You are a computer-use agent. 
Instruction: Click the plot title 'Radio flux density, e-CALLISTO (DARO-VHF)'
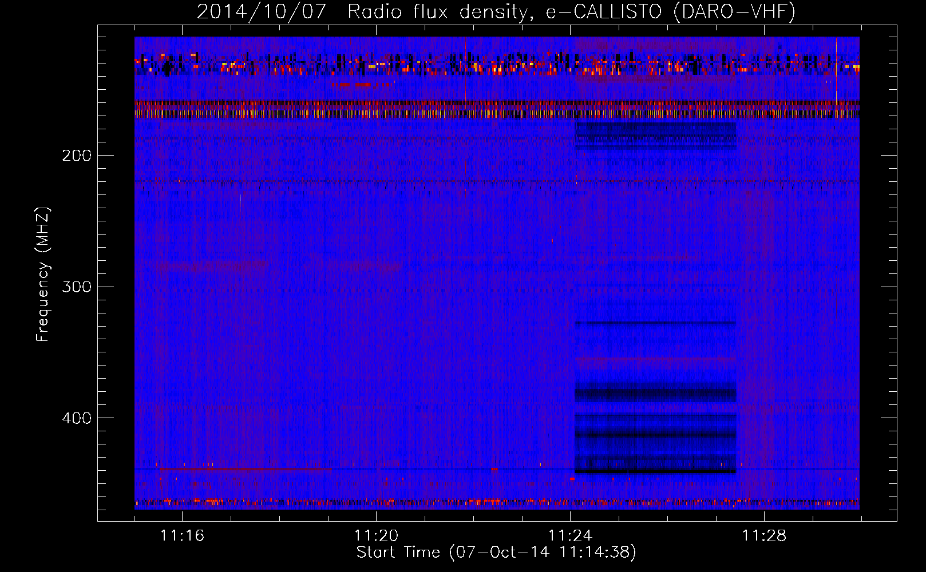571,11
